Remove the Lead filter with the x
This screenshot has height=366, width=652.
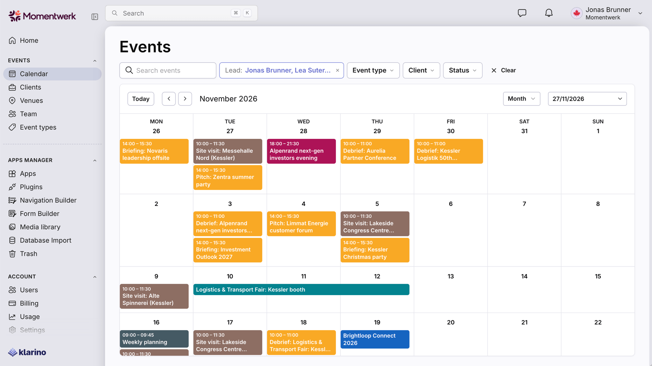(x=337, y=70)
